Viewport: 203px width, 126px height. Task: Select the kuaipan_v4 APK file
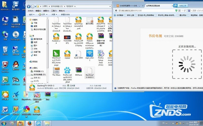pyautogui.click(x=56, y=39)
